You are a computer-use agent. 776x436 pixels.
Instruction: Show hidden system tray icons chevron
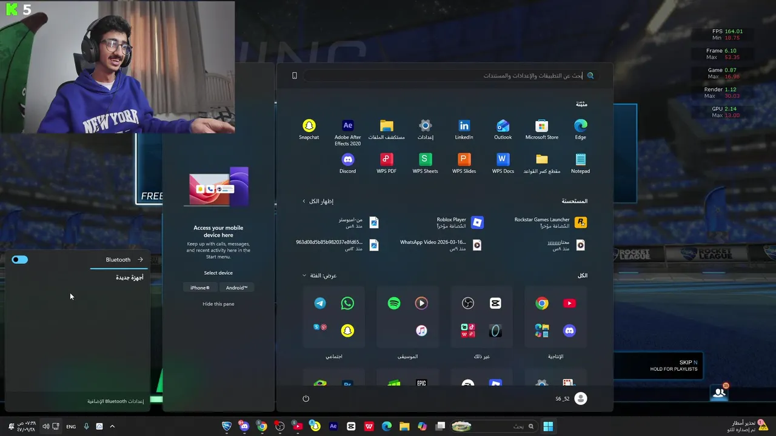pyautogui.click(x=112, y=426)
